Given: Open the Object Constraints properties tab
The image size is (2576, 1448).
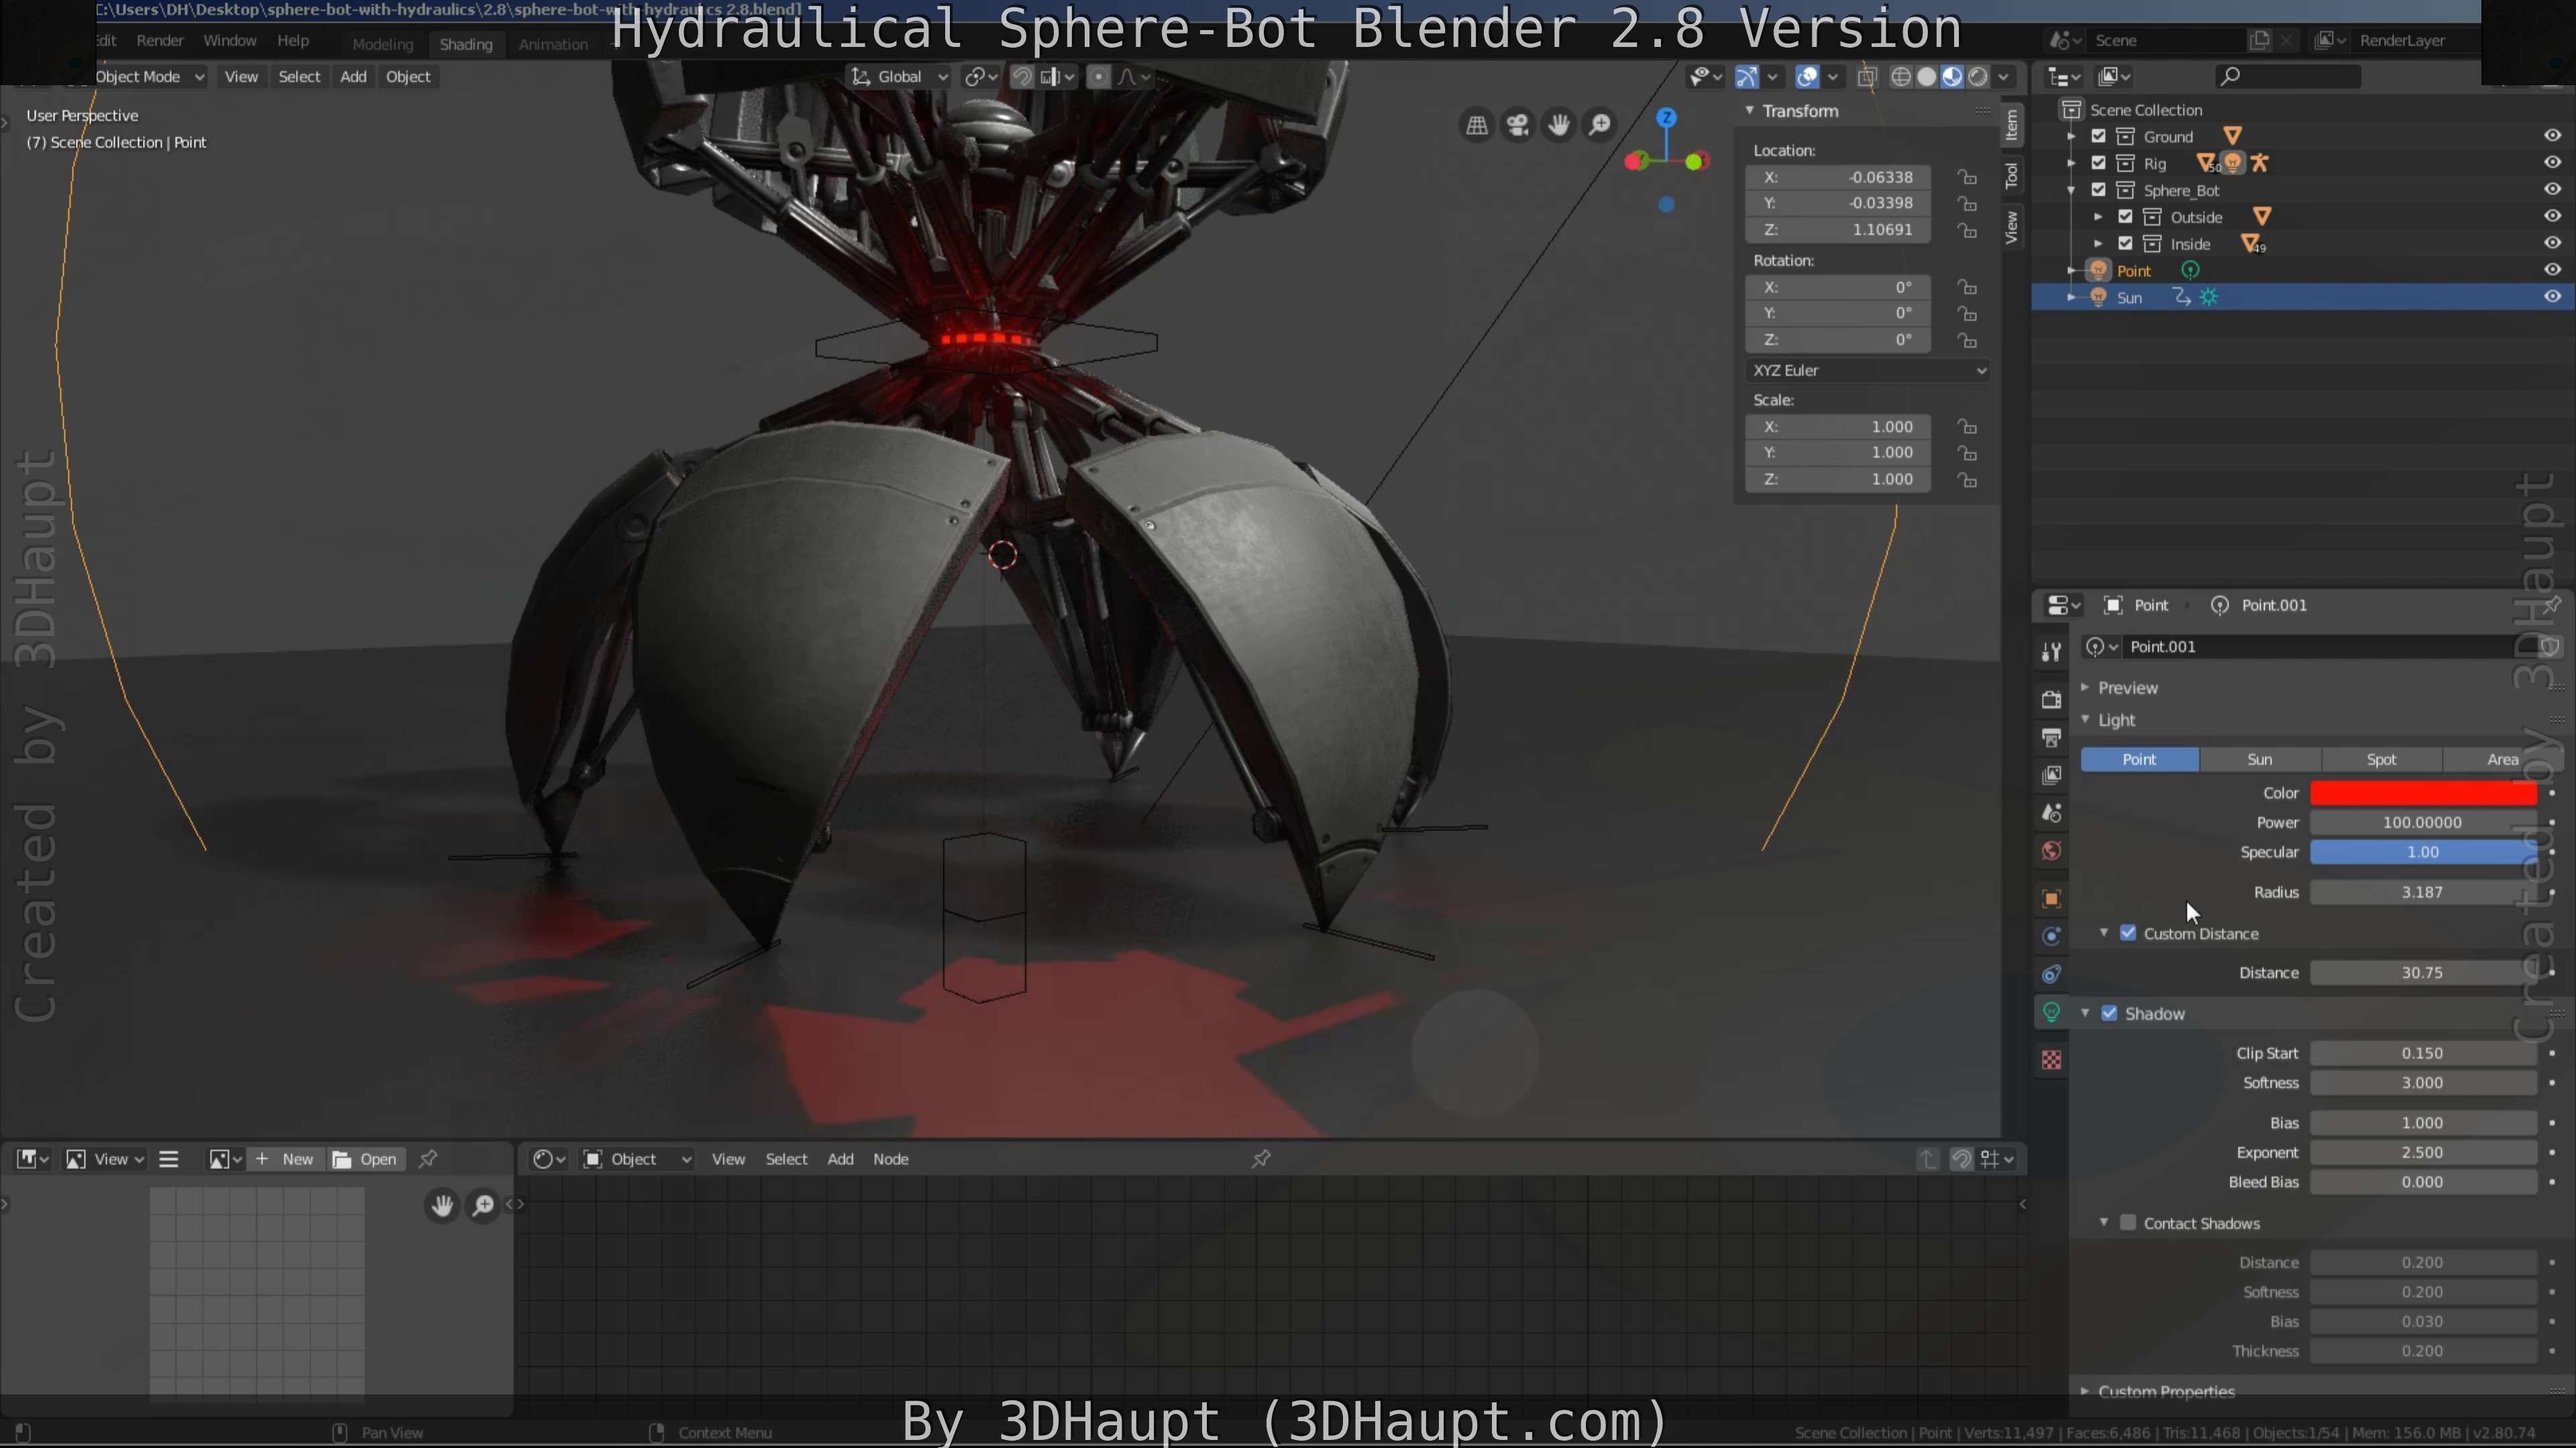Looking at the screenshot, I should pos(2051,974).
